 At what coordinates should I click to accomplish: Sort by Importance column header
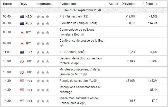click(x=45, y=4)
